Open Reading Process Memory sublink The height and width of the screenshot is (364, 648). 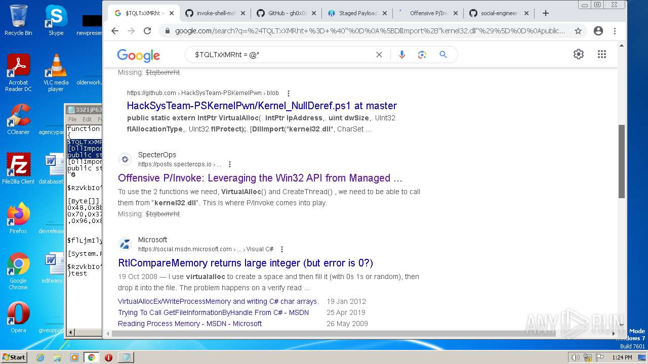pyautogui.click(x=190, y=324)
